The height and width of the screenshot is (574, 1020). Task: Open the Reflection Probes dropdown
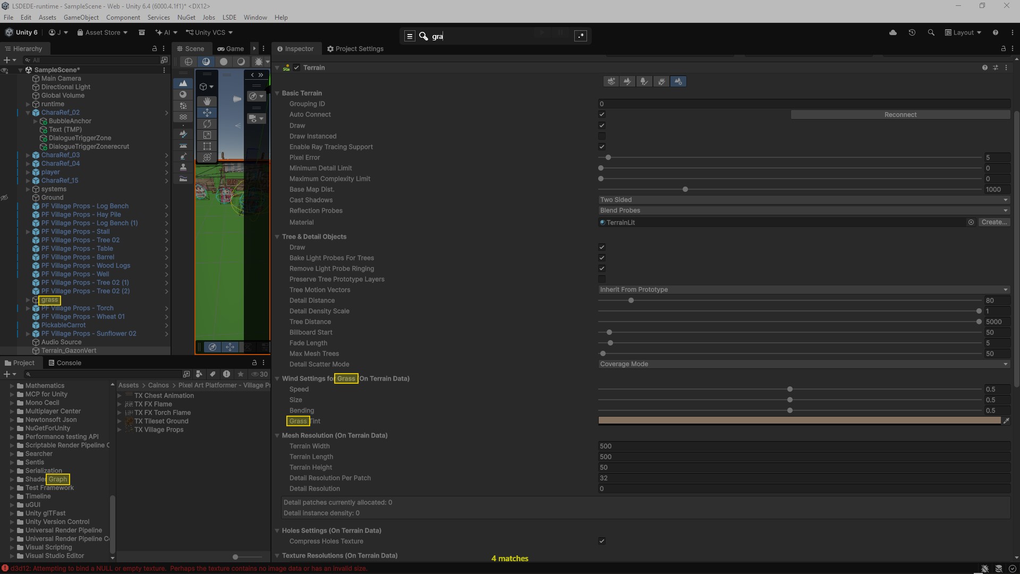804,210
